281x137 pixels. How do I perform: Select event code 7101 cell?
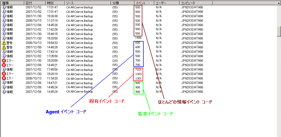pos(138,69)
